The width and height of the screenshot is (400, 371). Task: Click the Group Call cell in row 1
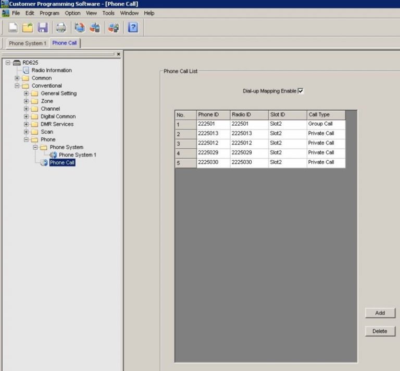coord(326,124)
